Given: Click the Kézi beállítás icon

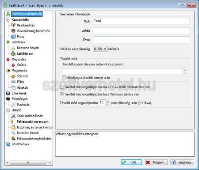Looking at the screenshot, I should [13, 25].
